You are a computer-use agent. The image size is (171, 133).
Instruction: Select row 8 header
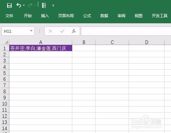click(x=5, y=91)
